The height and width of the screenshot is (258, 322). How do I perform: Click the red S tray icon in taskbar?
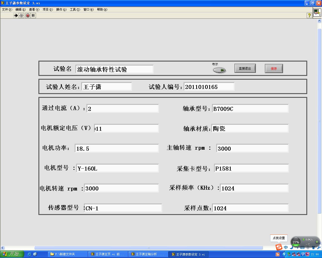[278, 254]
